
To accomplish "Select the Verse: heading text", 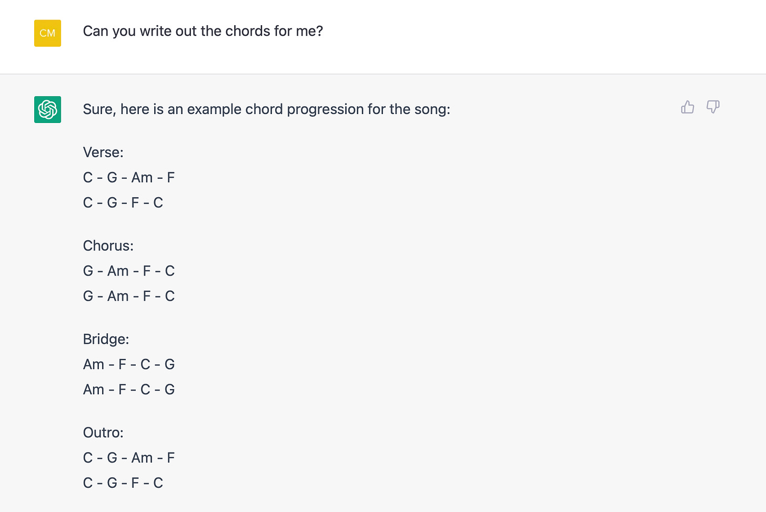I will 103,152.
